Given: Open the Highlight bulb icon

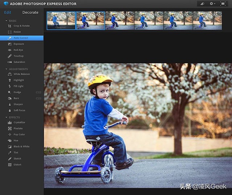Looking at the screenshot, I should coord(10,80).
